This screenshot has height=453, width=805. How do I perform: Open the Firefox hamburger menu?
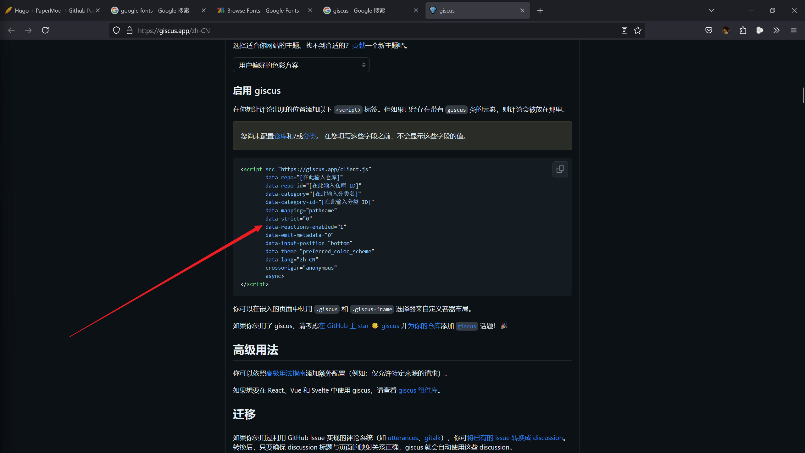click(794, 30)
